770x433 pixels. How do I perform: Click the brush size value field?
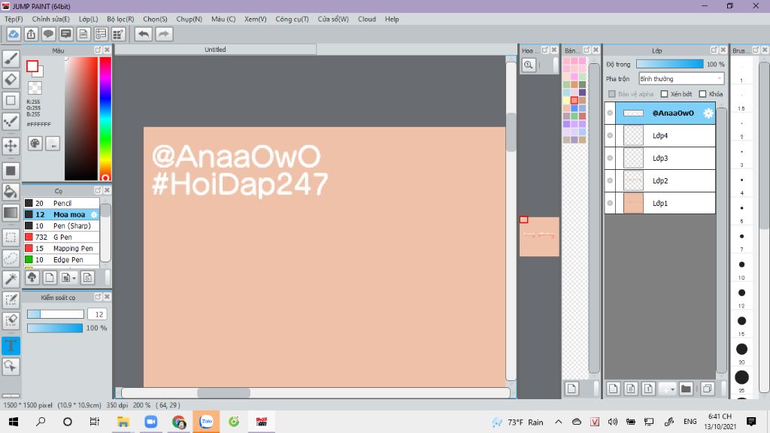[98, 314]
